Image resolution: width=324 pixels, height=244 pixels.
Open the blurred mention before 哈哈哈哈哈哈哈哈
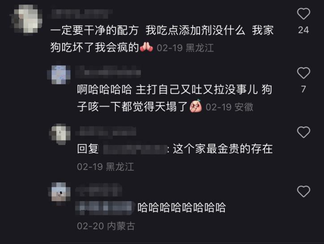click(104, 208)
